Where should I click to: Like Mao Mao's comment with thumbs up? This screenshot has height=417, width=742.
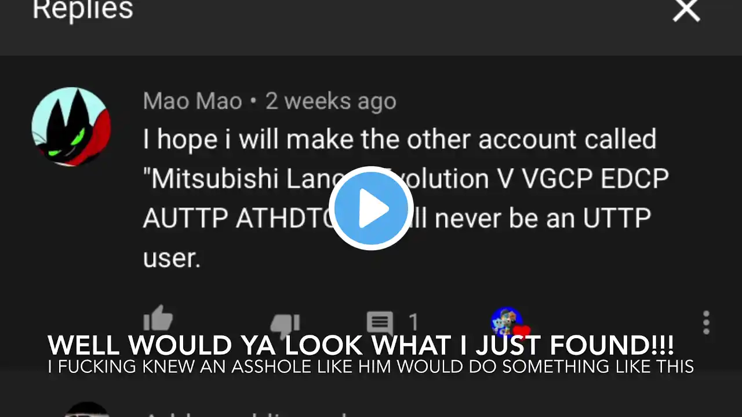click(x=158, y=319)
